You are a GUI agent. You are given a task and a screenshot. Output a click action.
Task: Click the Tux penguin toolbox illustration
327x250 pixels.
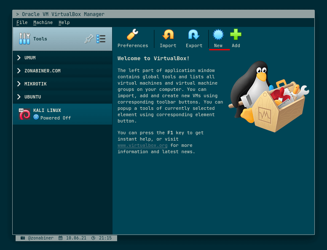pyautogui.click(x=268, y=96)
